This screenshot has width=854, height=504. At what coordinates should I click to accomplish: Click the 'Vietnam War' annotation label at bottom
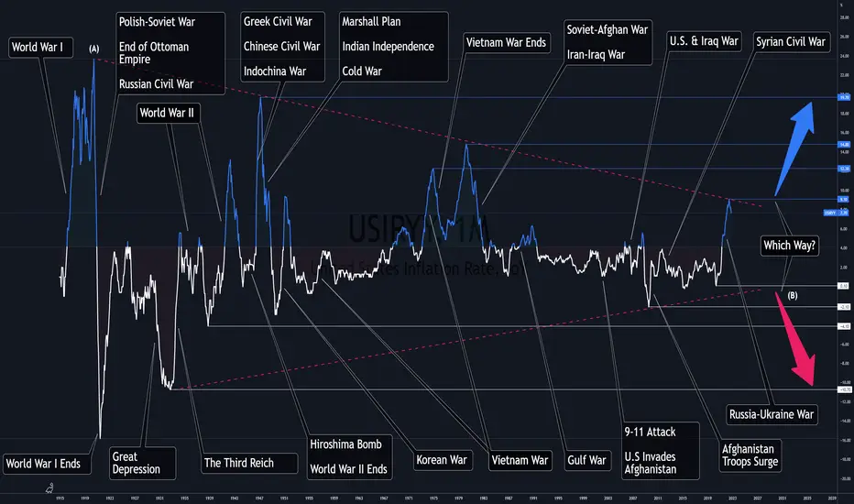(x=520, y=460)
